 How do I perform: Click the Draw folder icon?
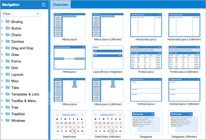point(8,54)
